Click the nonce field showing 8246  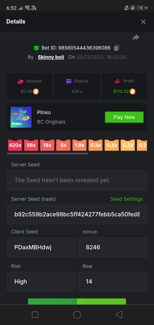[113, 247]
